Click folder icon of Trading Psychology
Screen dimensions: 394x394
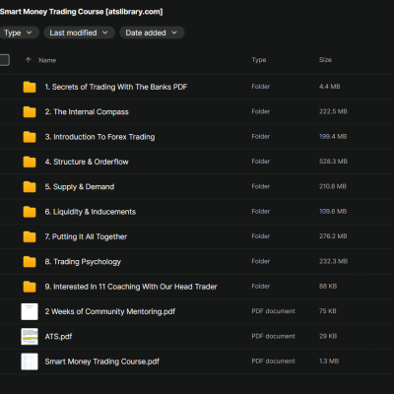pos(30,262)
